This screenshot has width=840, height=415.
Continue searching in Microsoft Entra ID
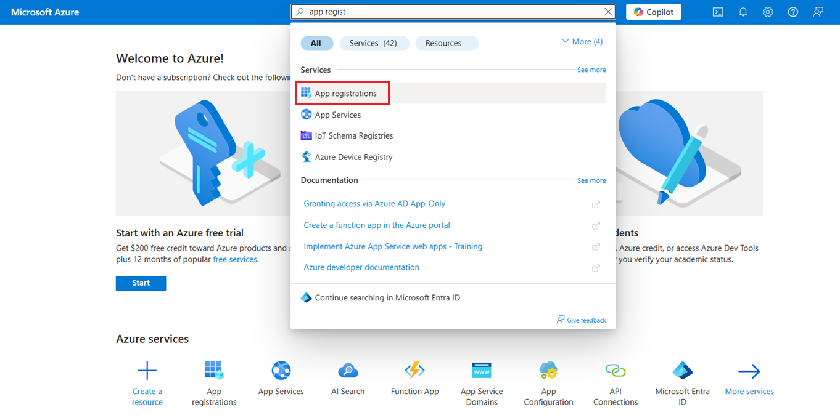387,297
